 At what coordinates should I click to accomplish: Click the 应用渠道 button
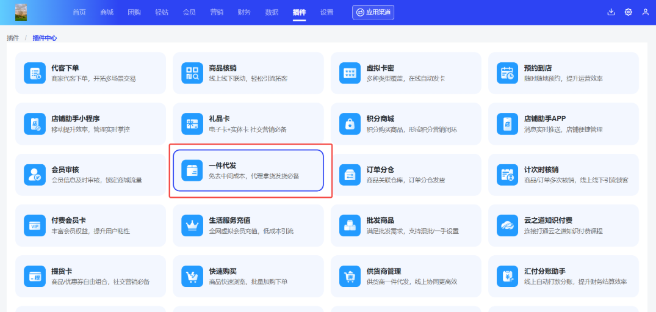[371, 12]
